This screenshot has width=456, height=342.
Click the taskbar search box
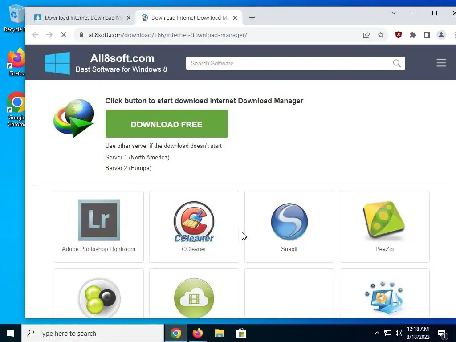(93, 333)
